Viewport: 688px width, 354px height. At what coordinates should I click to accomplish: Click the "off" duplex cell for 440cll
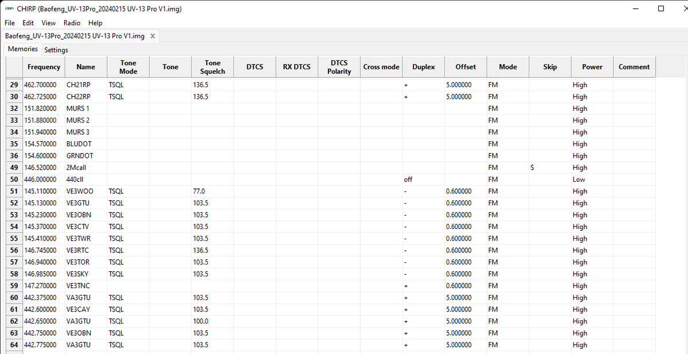pyautogui.click(x=424, y=180)
